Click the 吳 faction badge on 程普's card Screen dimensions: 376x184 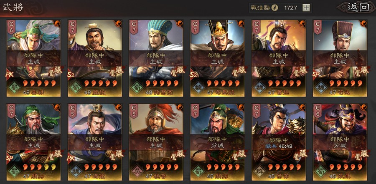(137, 172)
